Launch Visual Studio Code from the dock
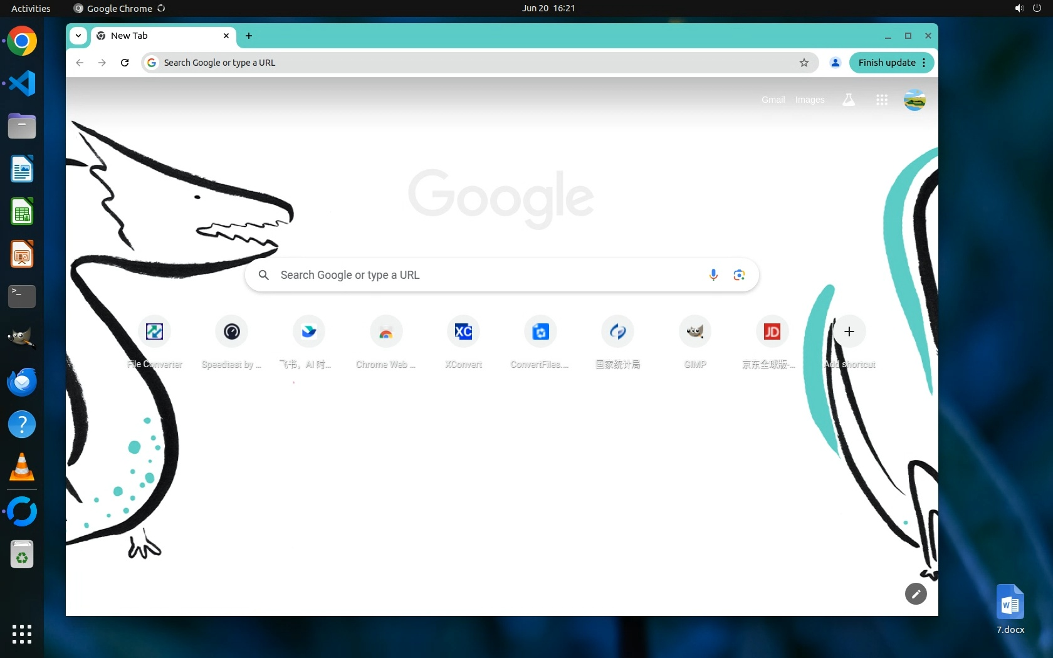 coord(22,83)
